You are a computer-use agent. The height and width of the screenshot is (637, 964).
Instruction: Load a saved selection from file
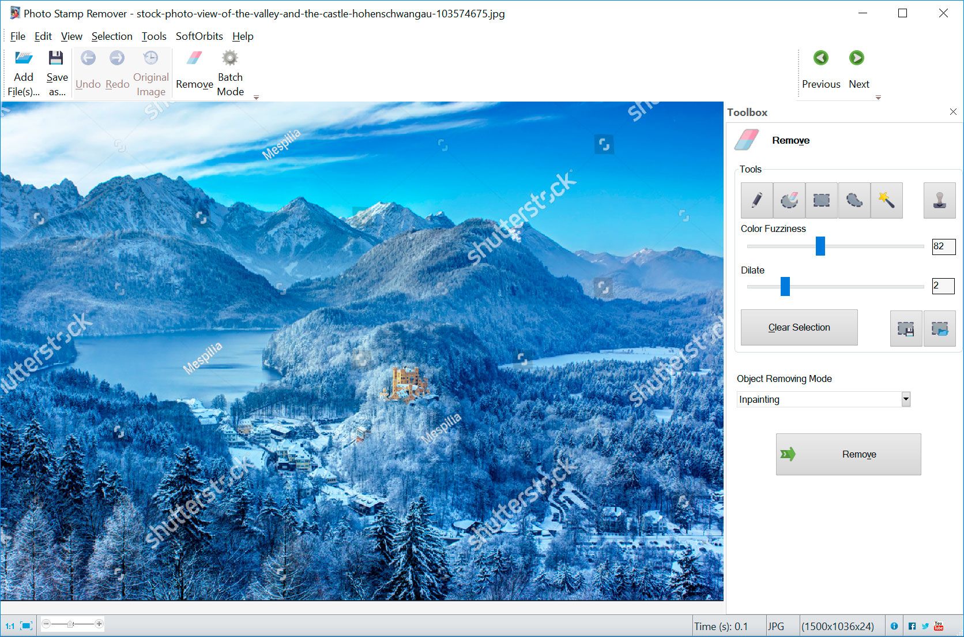tap(940, 328)
